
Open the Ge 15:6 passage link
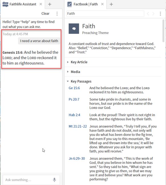click(x=74, y=88)
